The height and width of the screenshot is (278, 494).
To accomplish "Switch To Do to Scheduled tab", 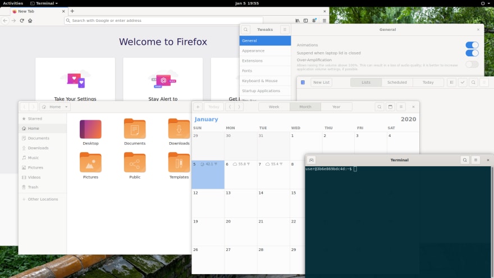I will [397, 82].
